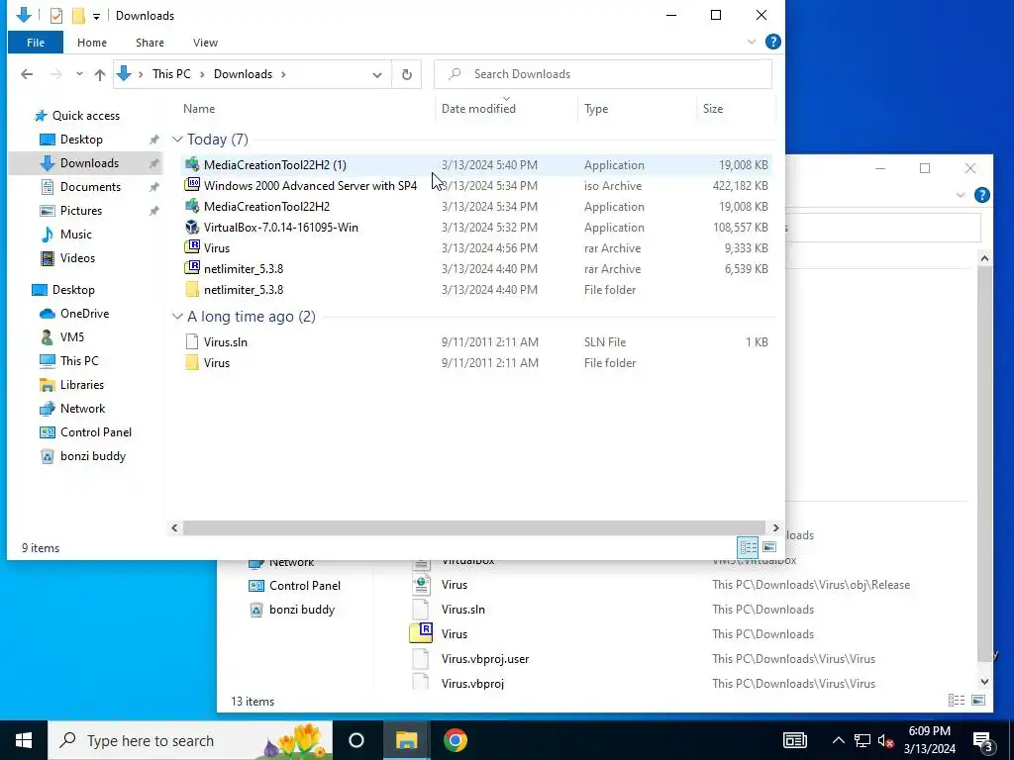The height and width of the screenshot is (760, 1014).
Task: Collapse the Today (7) group
Action: pyautogui.click(x=177, y=139)
